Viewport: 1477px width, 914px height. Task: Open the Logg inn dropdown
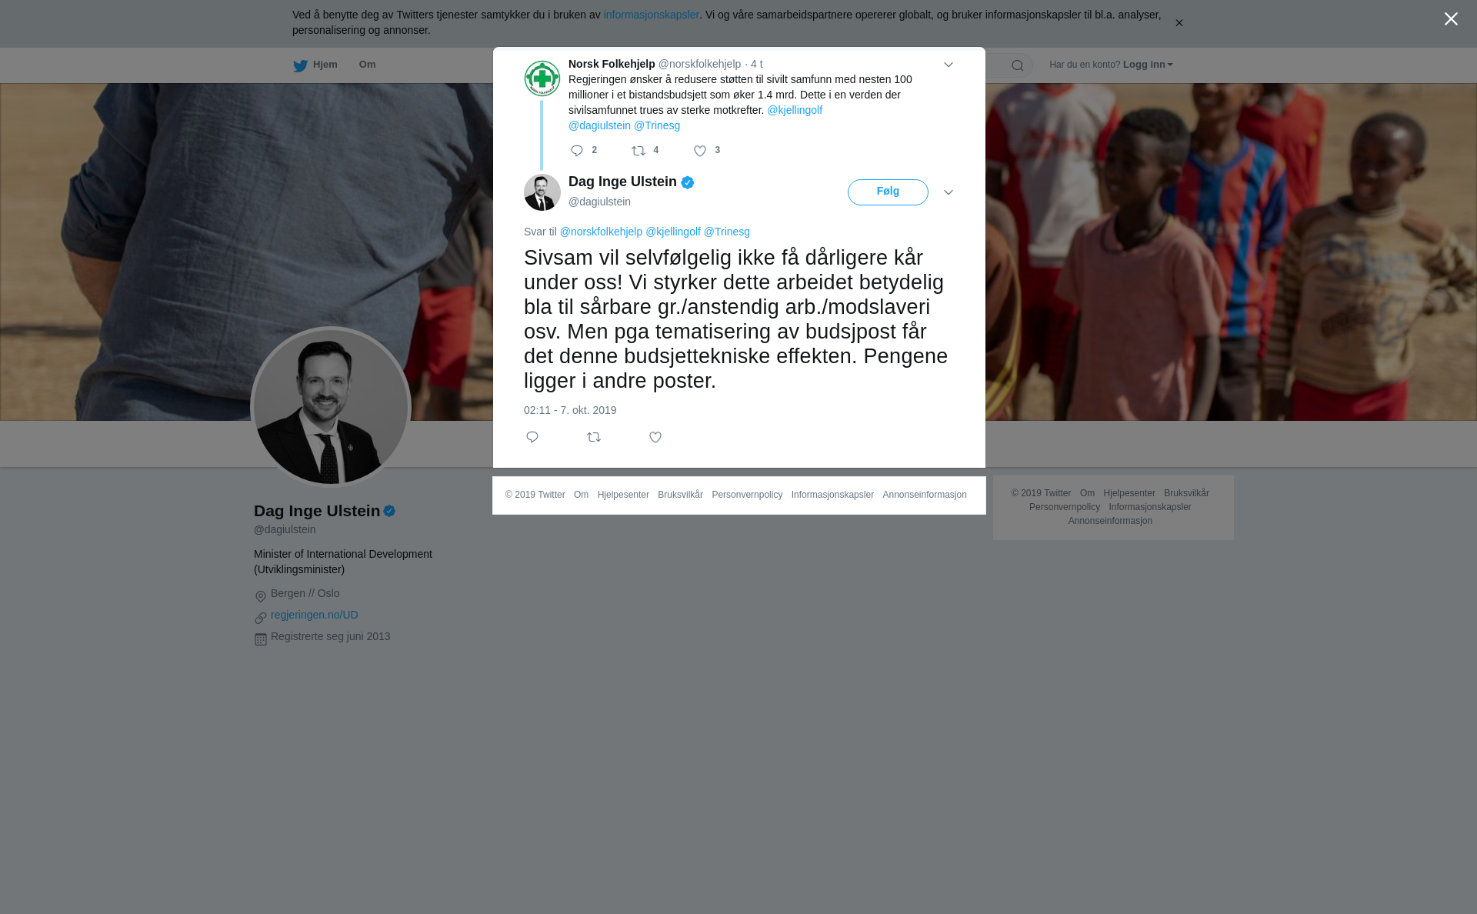coord(1148,65)
